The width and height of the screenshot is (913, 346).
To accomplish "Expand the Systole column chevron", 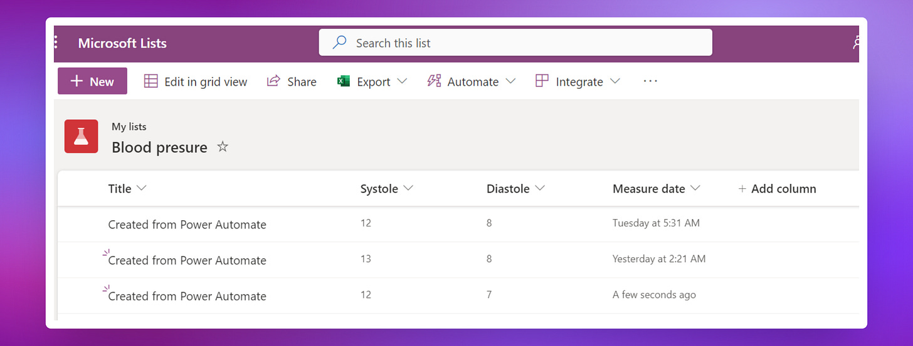I will [x=408, y=188].
